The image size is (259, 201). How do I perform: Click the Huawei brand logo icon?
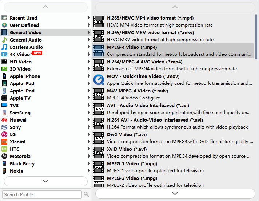4,120
